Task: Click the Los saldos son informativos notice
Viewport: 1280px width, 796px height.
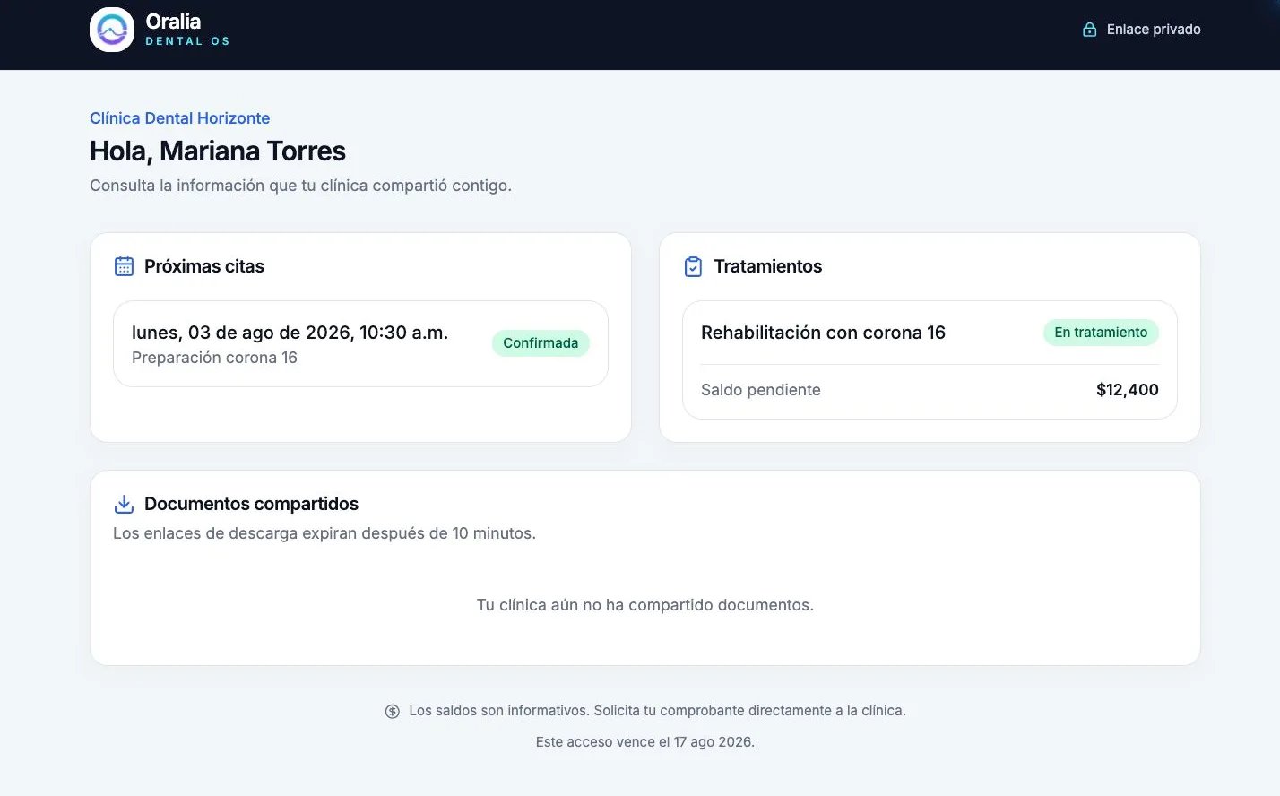Action: (657, 711)
